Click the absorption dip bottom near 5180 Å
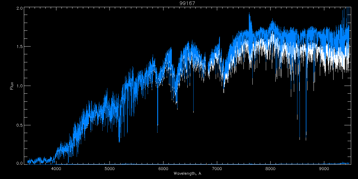 (x=119, y=142)
